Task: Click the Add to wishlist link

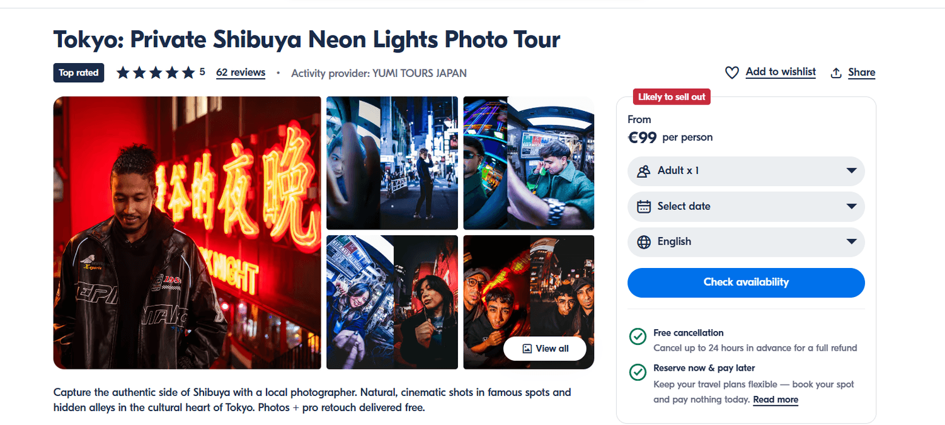Action: coord(781,72)
